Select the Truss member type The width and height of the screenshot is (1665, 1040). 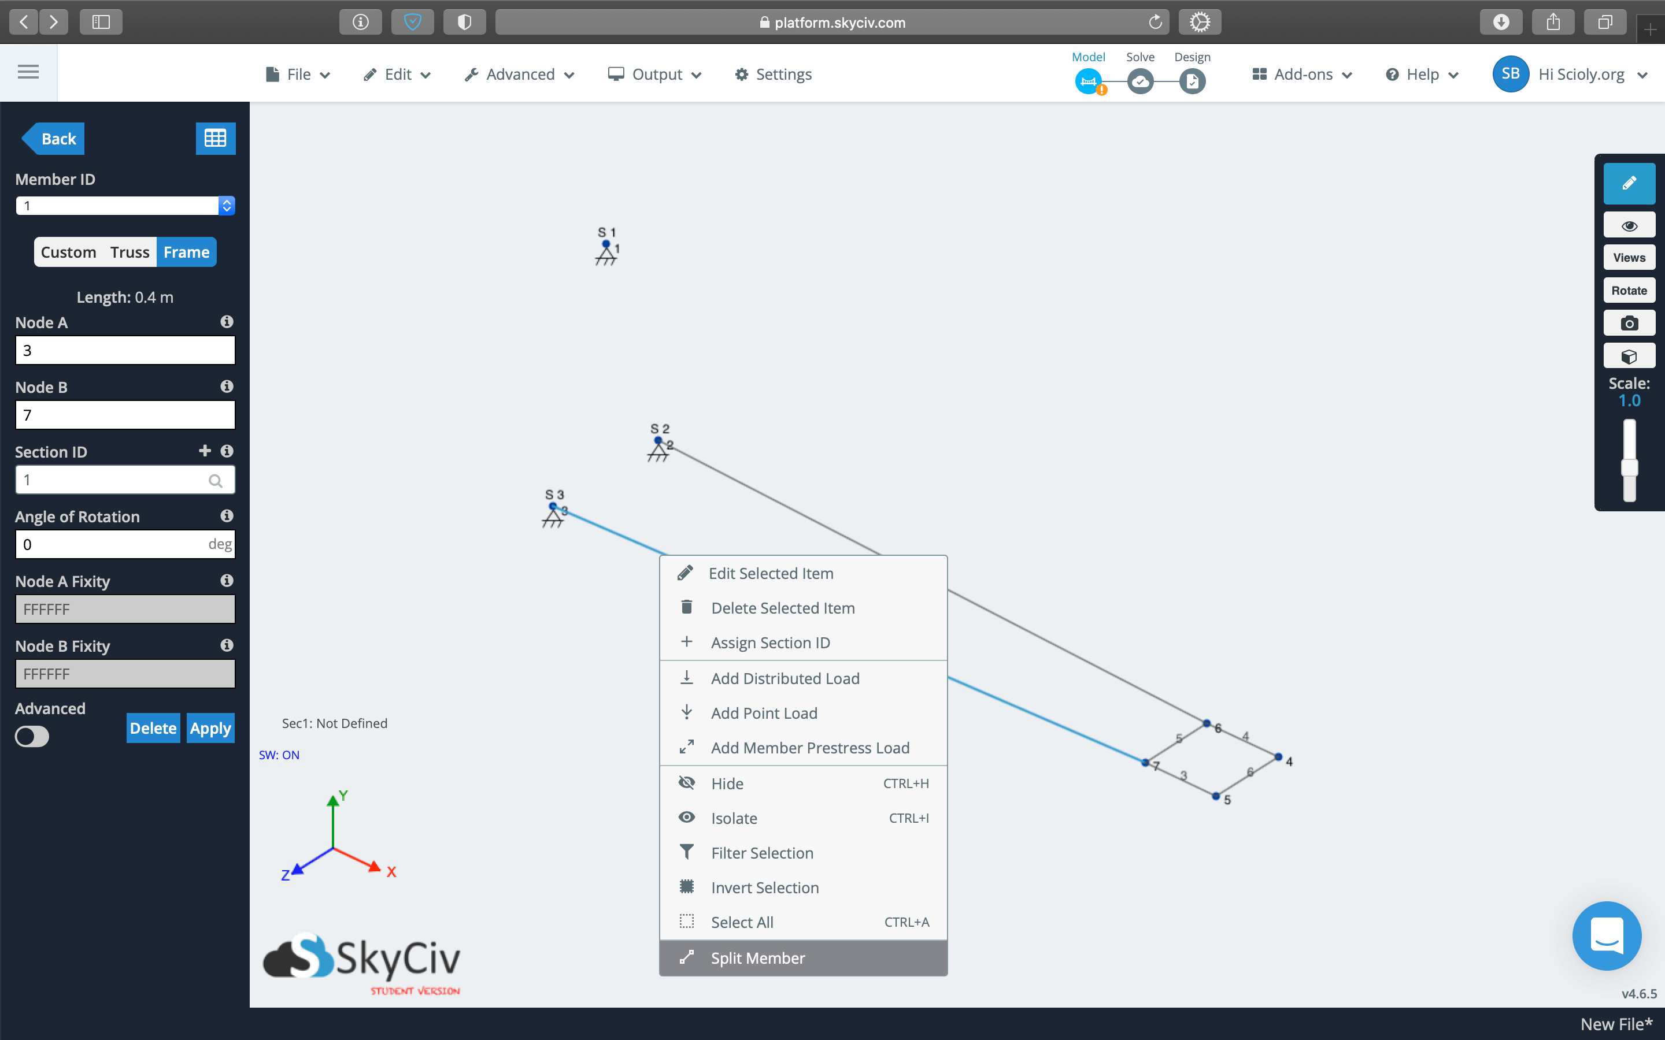pyautogui.click(x=129, y=252)
